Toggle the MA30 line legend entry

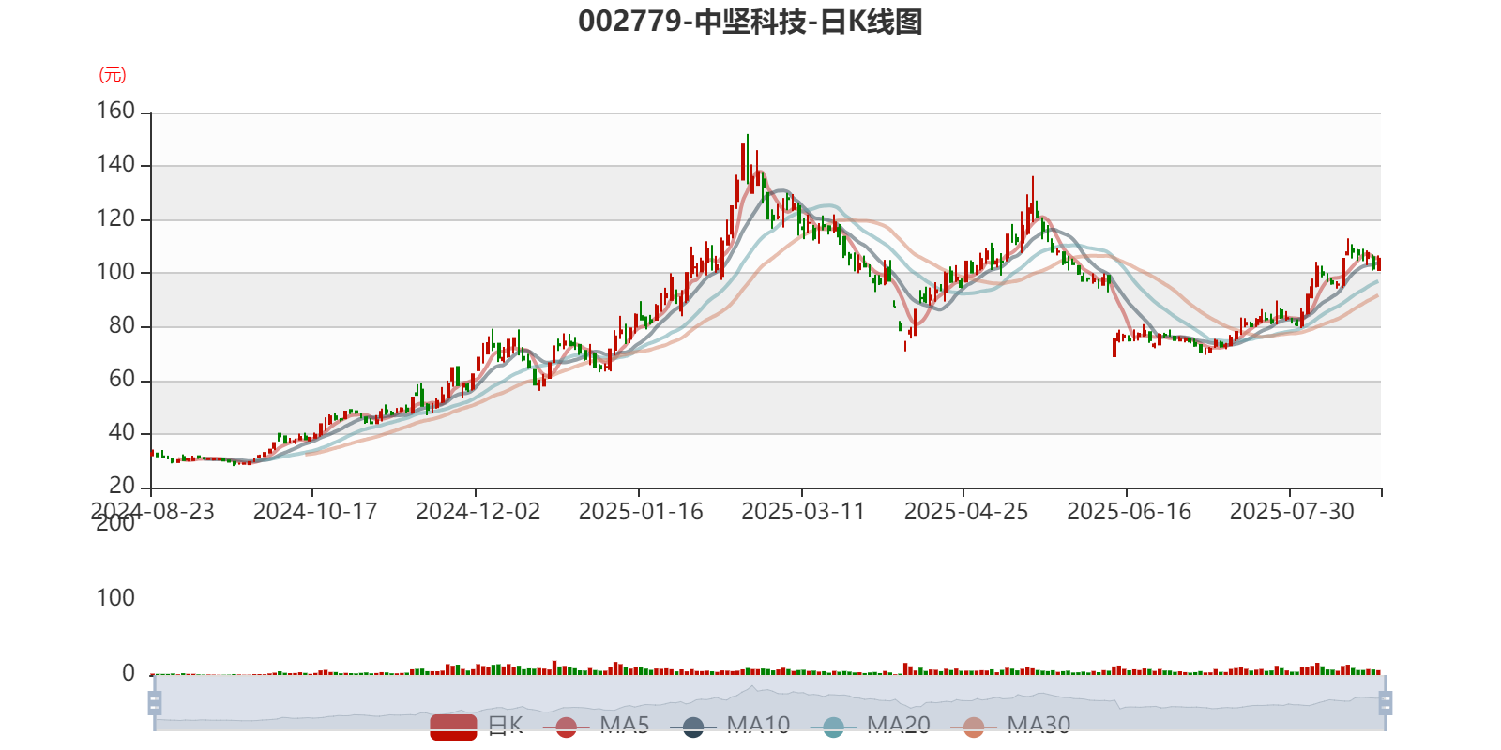tap(1010, 726)
